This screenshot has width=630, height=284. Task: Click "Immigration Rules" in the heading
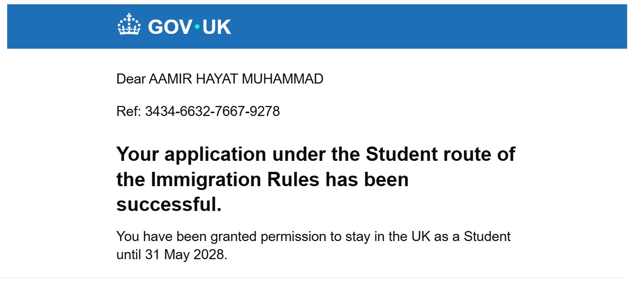tap(235, 179)
